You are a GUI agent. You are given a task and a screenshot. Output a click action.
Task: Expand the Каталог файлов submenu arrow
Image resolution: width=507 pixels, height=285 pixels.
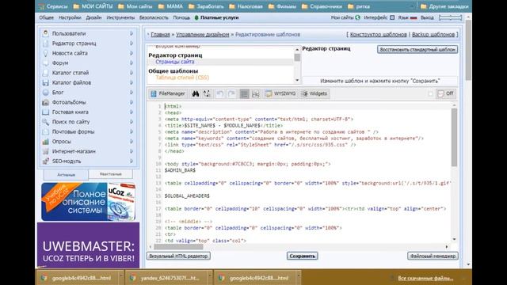tap(132, 82)
